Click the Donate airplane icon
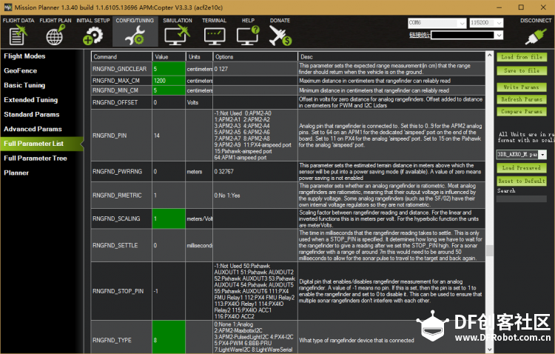The height and width of the screenshot is (354, 555). coord(280,36)
